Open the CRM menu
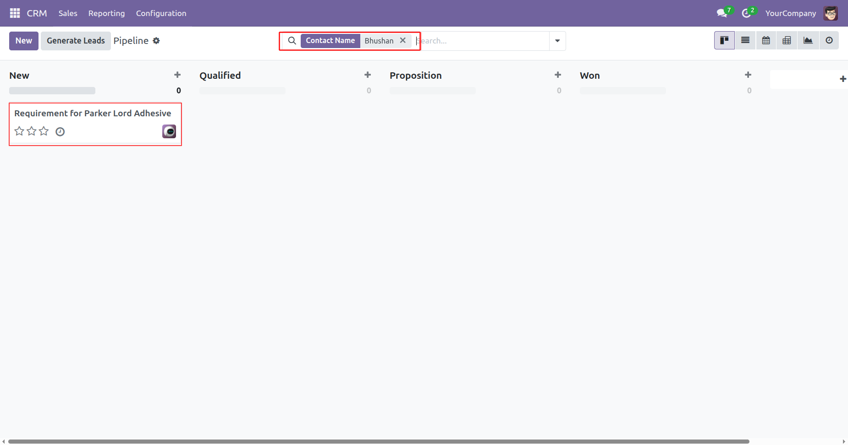This screenshot has height=445, width=848. [37, 13]
